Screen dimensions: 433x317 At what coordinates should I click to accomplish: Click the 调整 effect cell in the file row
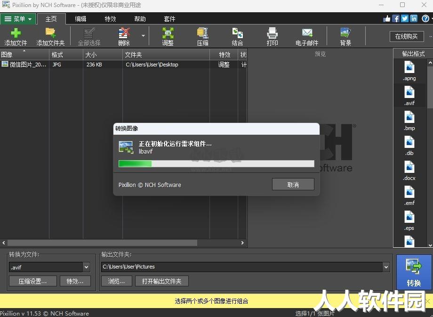[x=224, y=65]
